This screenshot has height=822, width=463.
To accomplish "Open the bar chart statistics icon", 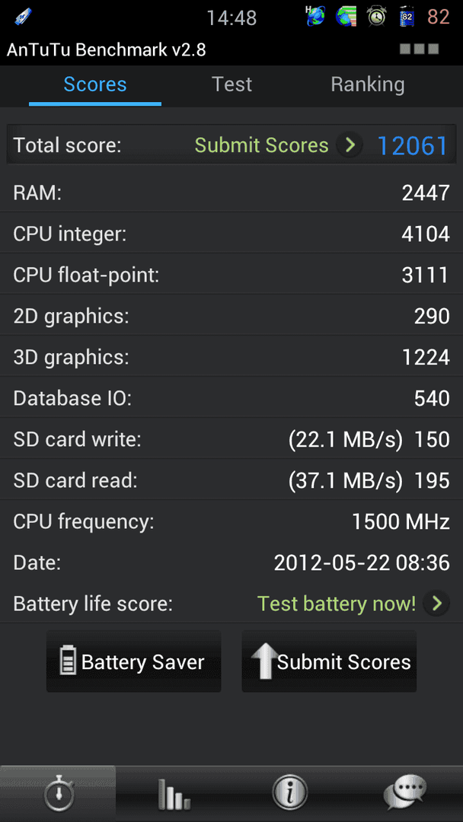I will point(174,794).
